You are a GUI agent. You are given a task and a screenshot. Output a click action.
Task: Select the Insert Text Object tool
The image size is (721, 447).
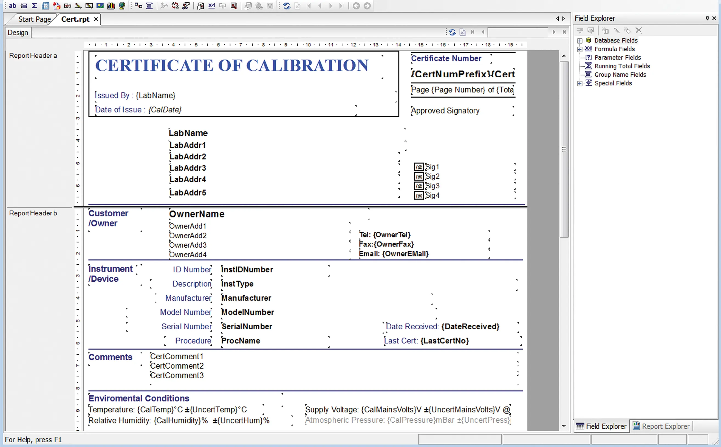click(x=13, y=5)
